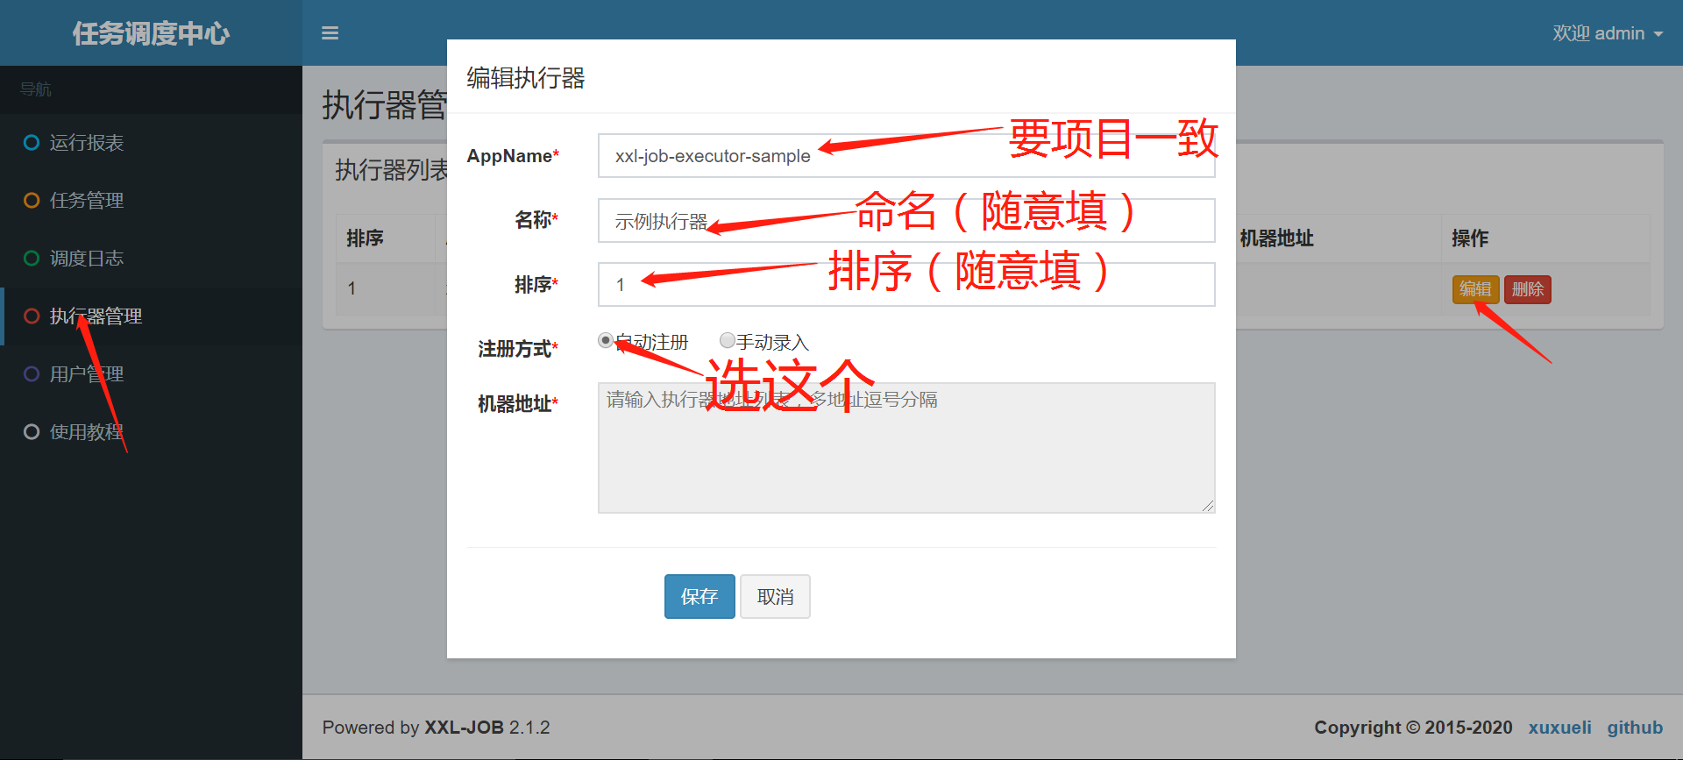Click the 使用教程 circle icon
This screenshot has width=1683, height=760.
coord(32,431)
